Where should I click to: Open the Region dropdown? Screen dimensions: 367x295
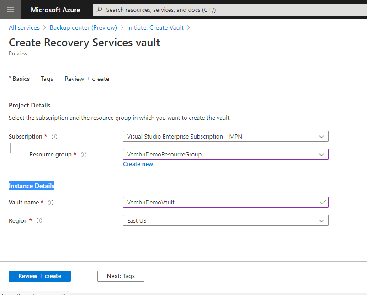click(226, 220)
